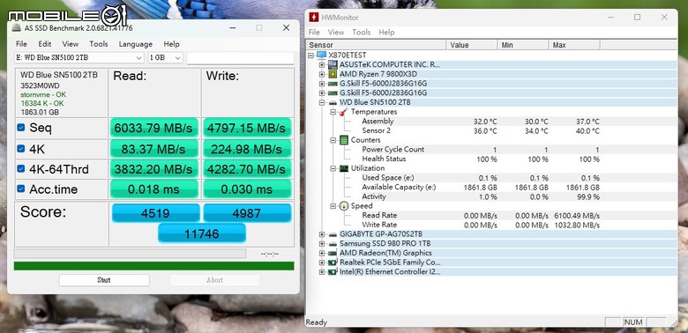Open the View menu in HWMonitor

click(x=336, y=32)
